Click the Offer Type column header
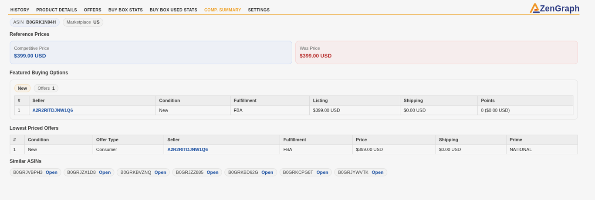This screenshot has height=200, width=595. pos(128,140)
